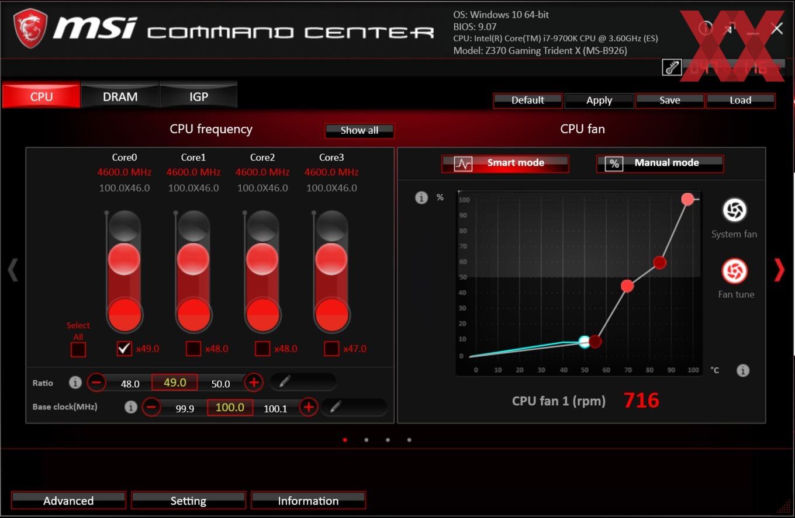Switch to the DRAM tab
The height and width of the screenshot is (518, 795).
pyautogui.click(x=120, y=96)
